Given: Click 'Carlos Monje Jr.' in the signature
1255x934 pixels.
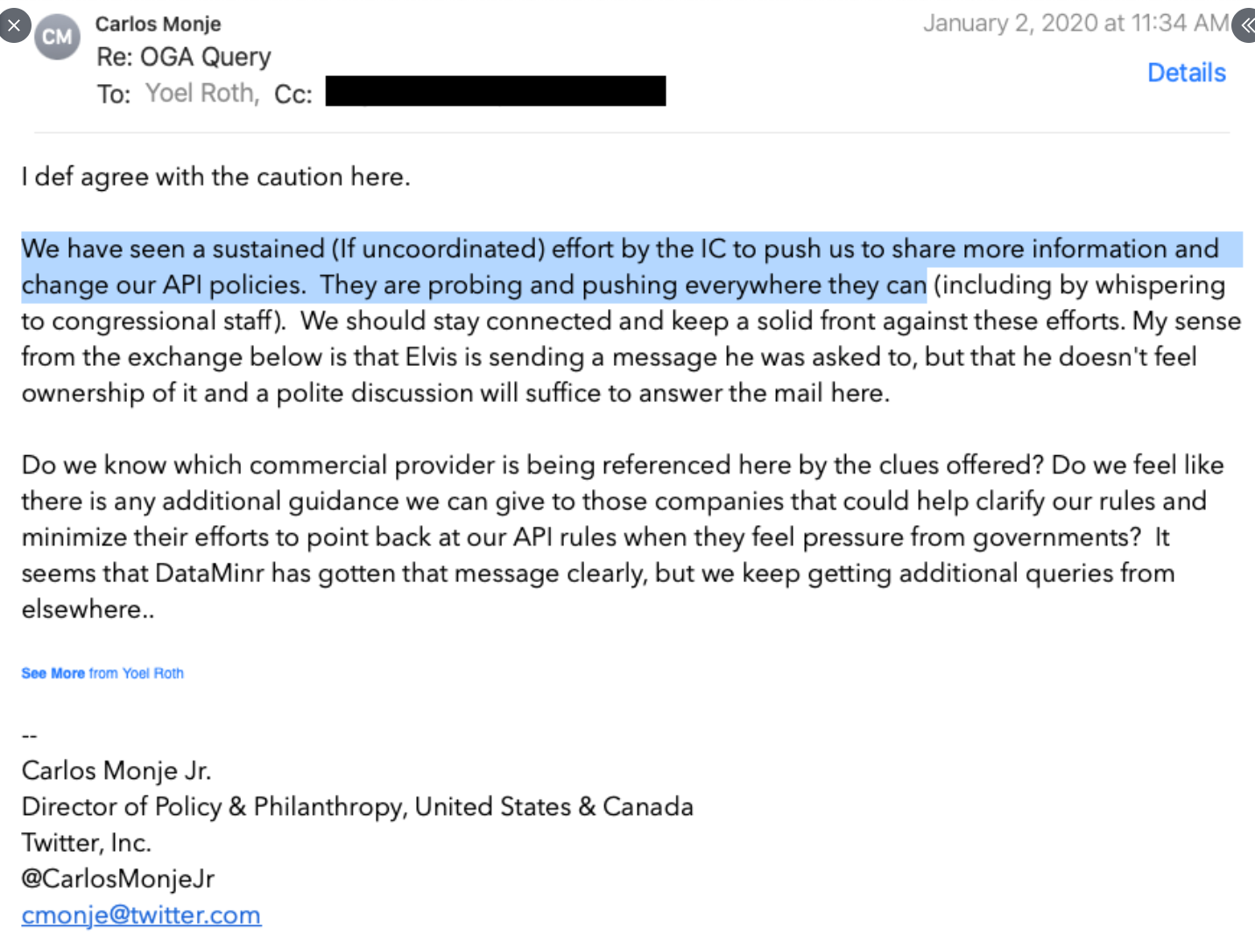Looking at the screenshot, I should click(116, 770).
